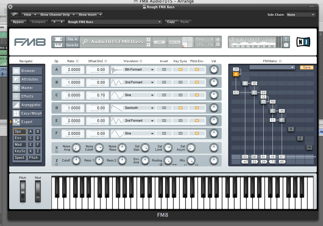The height and width of the screenshot is (226, 323).
Task: Open operator A waveform dropdown (8th Formant)
Action: click(139, 69)
